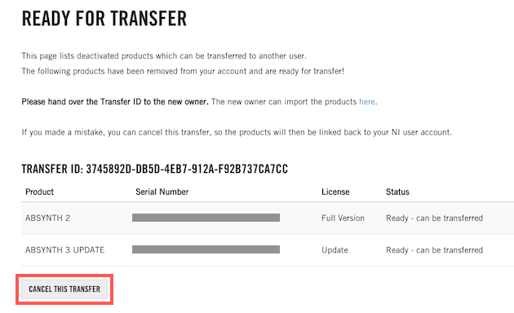Click the Status column header

pos(397,192)
